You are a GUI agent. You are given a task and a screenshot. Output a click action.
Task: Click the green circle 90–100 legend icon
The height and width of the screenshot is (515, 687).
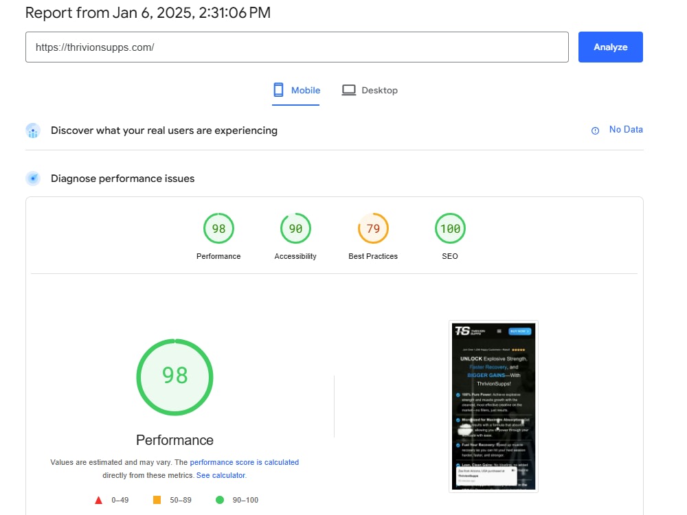220,500
